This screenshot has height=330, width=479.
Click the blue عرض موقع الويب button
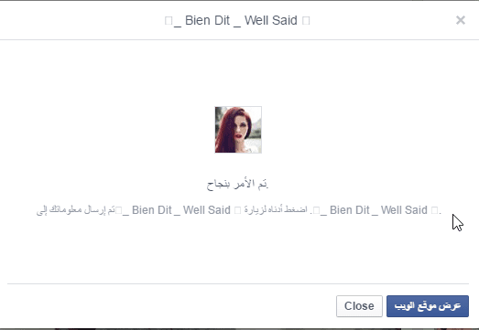pyautogui.click(x=428, y=306)
